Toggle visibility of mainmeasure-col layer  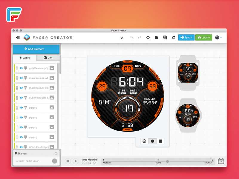click(21, 88)
